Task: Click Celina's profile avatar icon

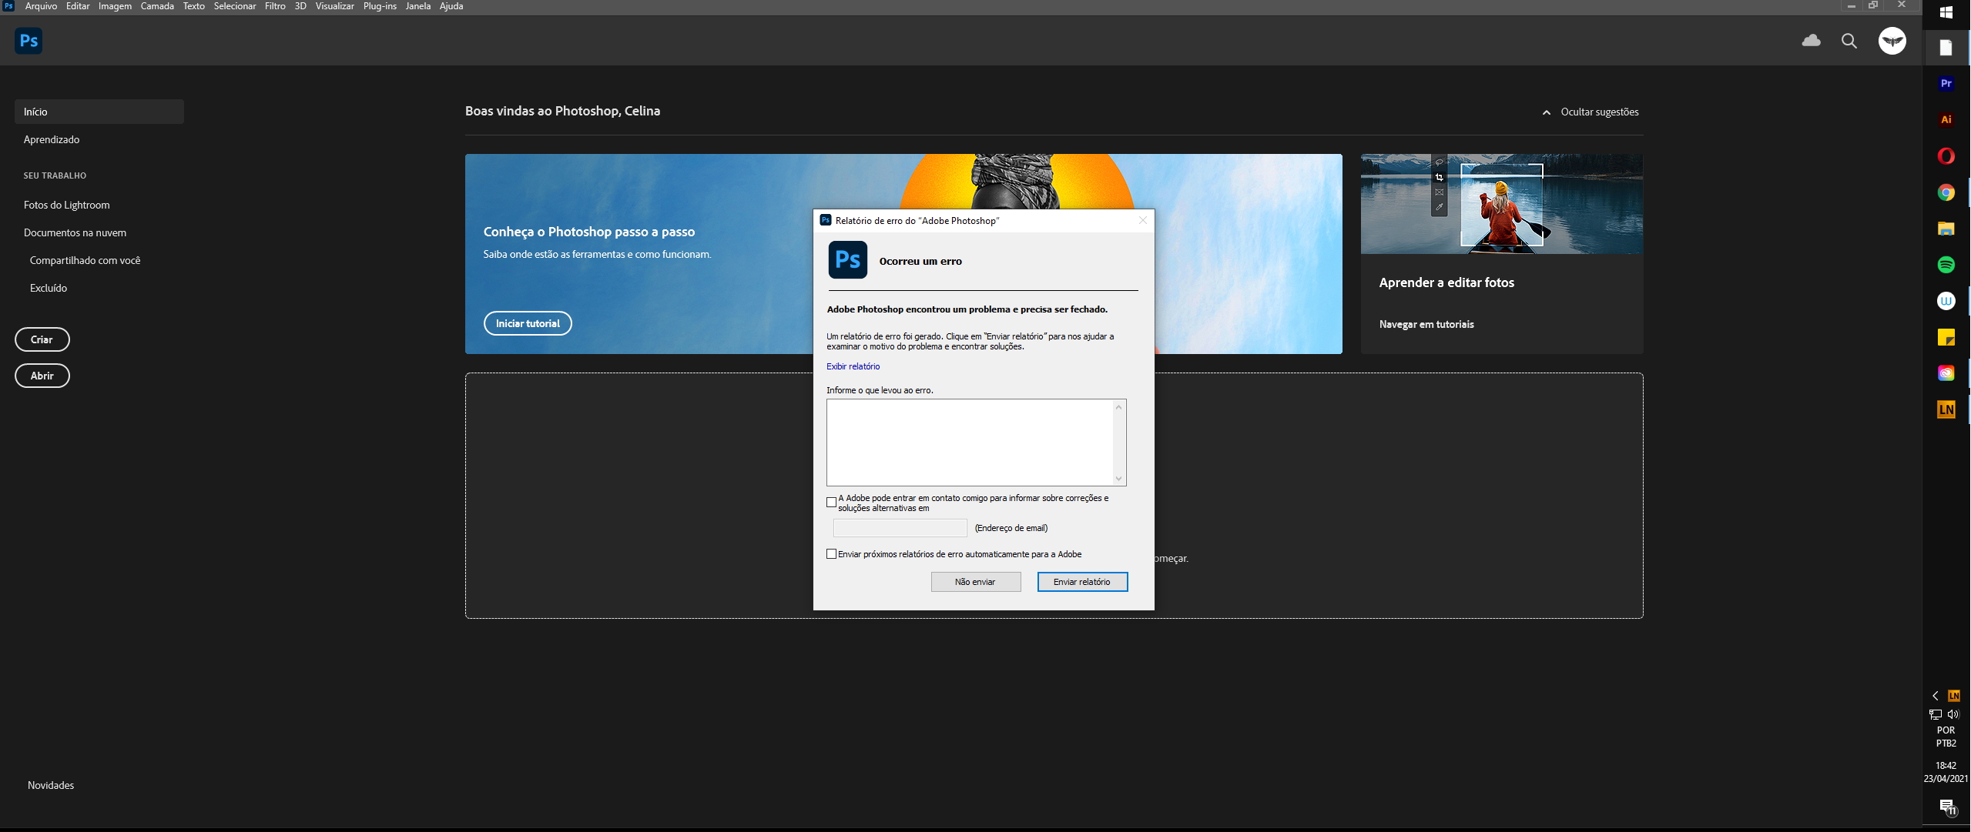Action: pos(1892,41)
